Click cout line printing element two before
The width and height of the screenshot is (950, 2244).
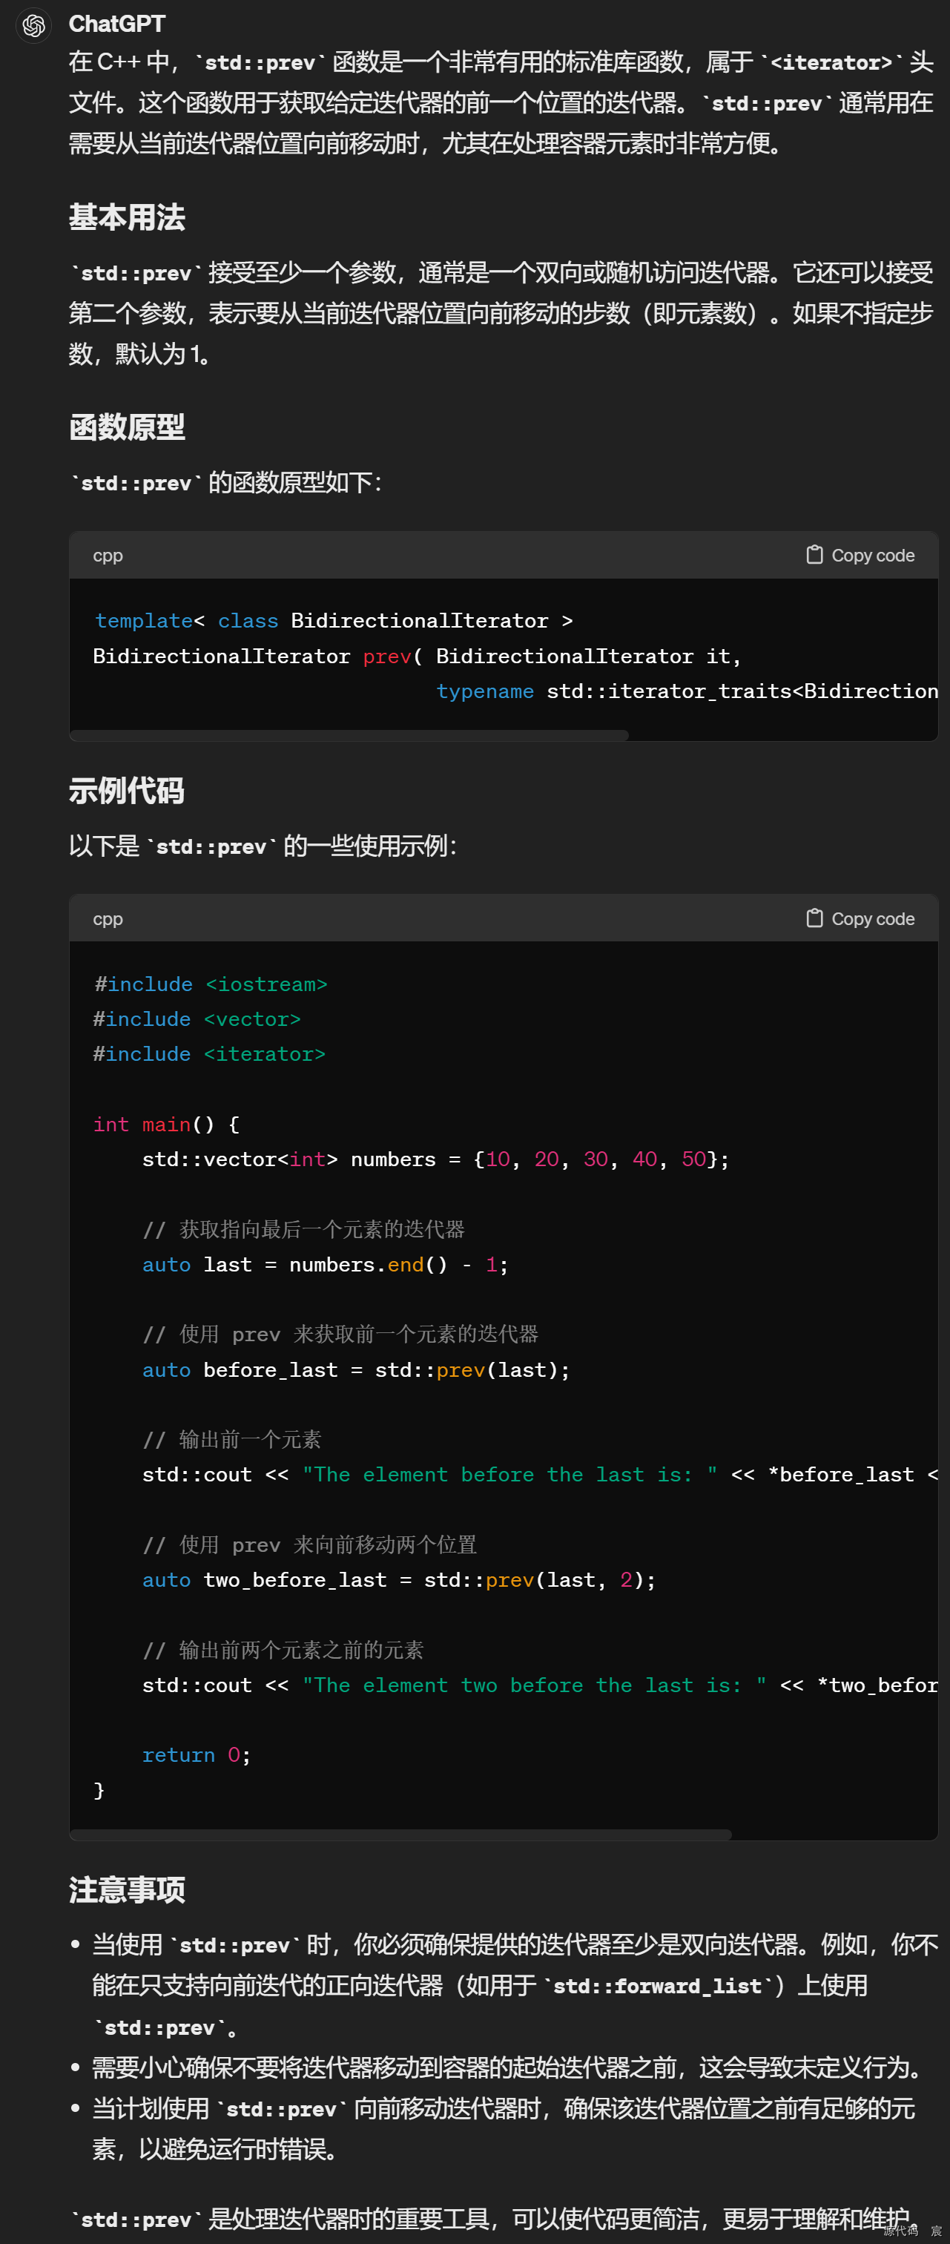click(x=540, y=1685)
